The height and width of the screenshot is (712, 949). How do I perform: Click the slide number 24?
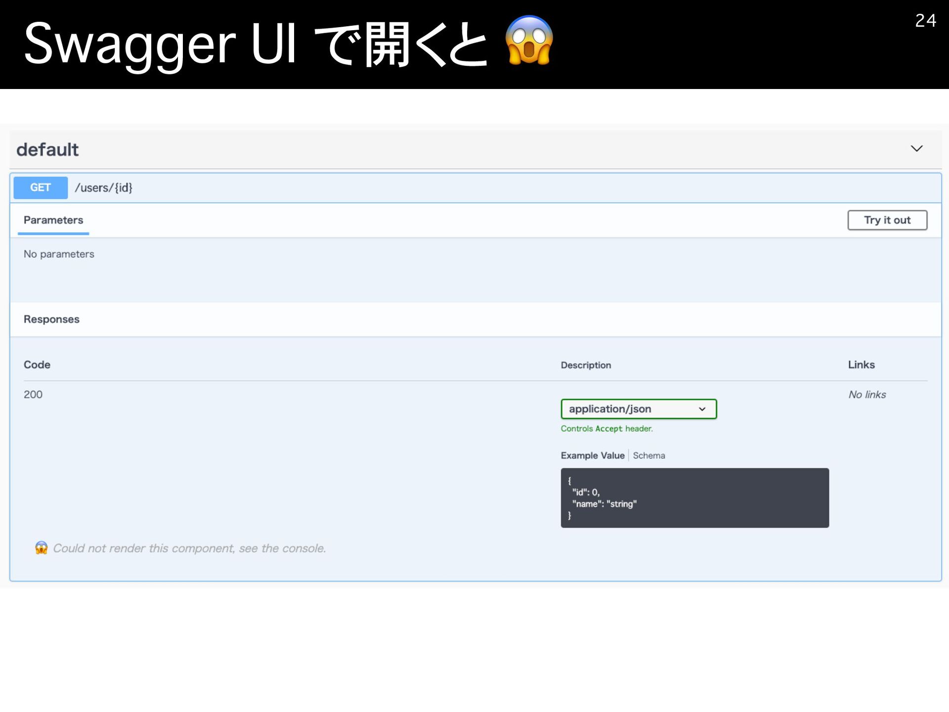tap(925, 20)
